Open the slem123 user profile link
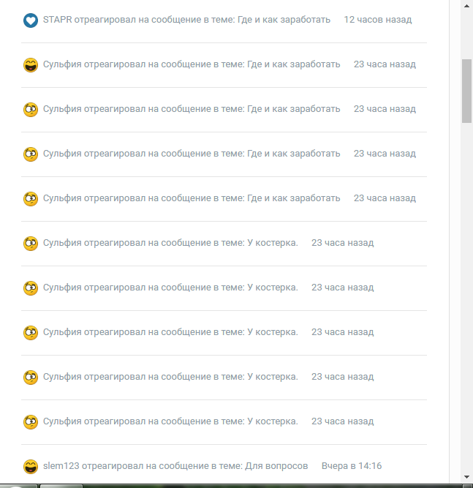The height and width of the screenshot is (488, 473). 61,466
